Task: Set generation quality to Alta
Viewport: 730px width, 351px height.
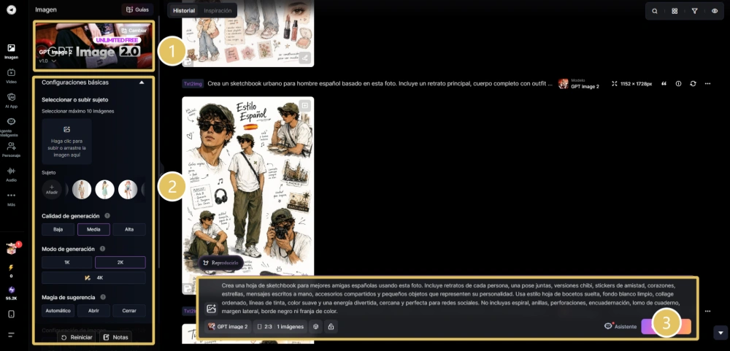Action: [129, 229]
